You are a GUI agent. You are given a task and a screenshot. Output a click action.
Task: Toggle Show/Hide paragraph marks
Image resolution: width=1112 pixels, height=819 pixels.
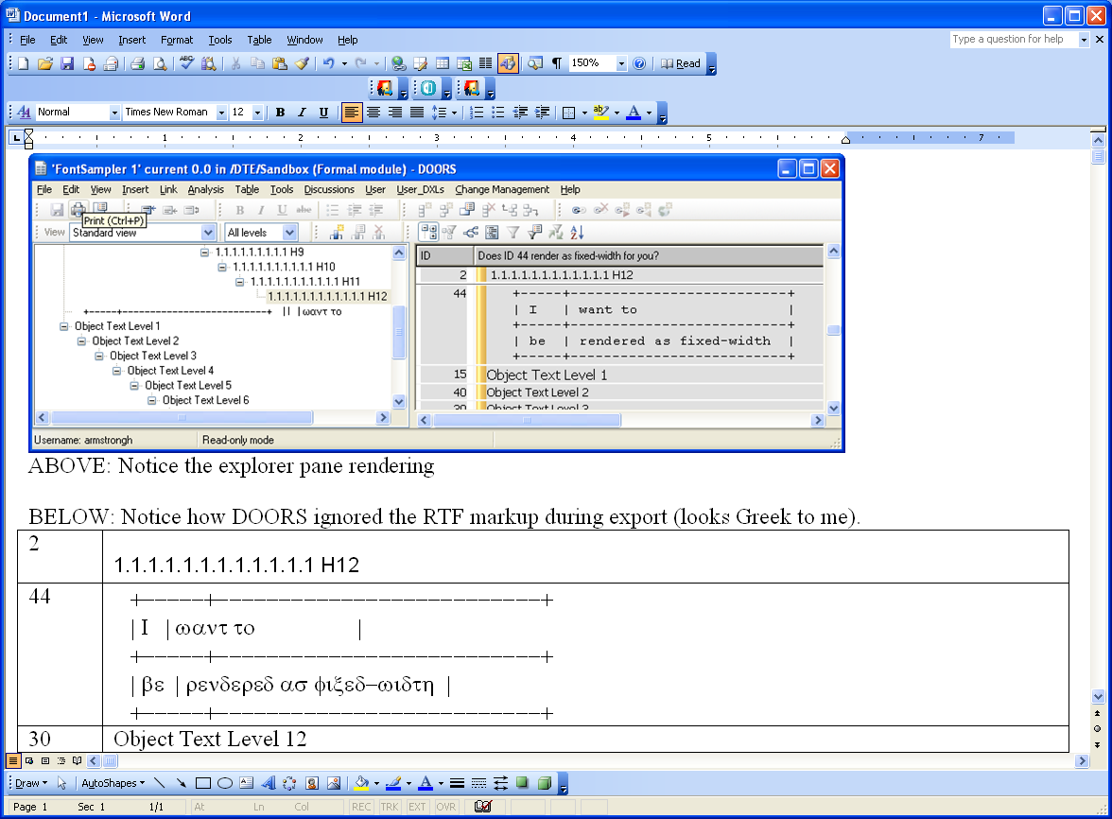[x=557, y=63]
